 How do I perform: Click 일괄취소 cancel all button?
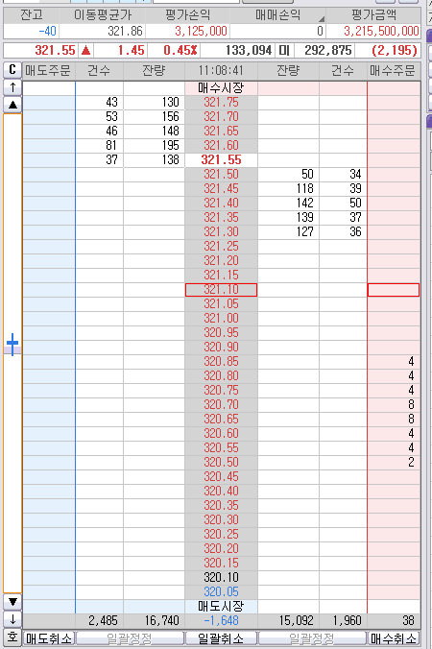221,638
